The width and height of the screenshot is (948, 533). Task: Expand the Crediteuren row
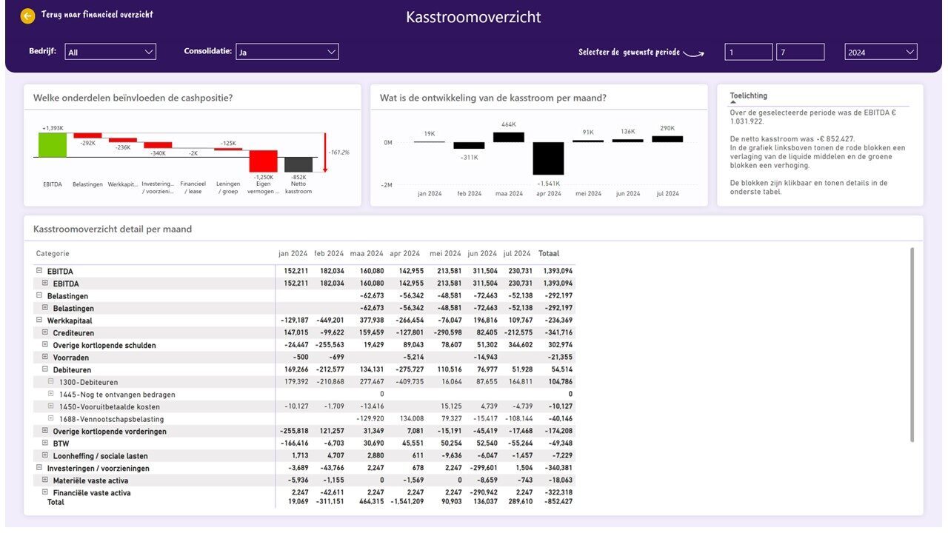click(x=45, y=332)
